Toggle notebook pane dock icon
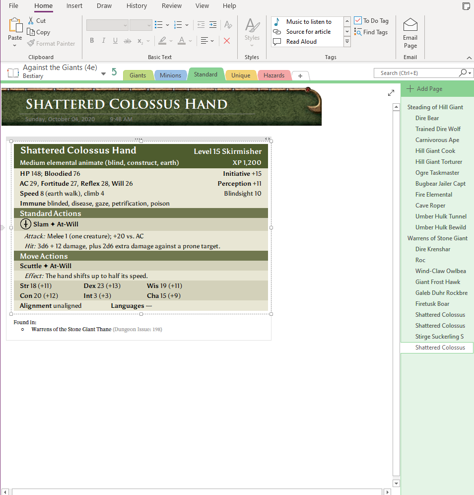 tap(466, 6)
